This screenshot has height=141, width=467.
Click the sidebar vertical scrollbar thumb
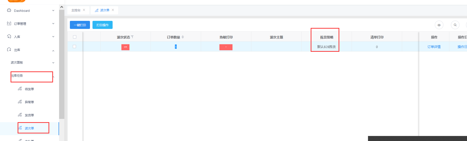tap(62, 64)
